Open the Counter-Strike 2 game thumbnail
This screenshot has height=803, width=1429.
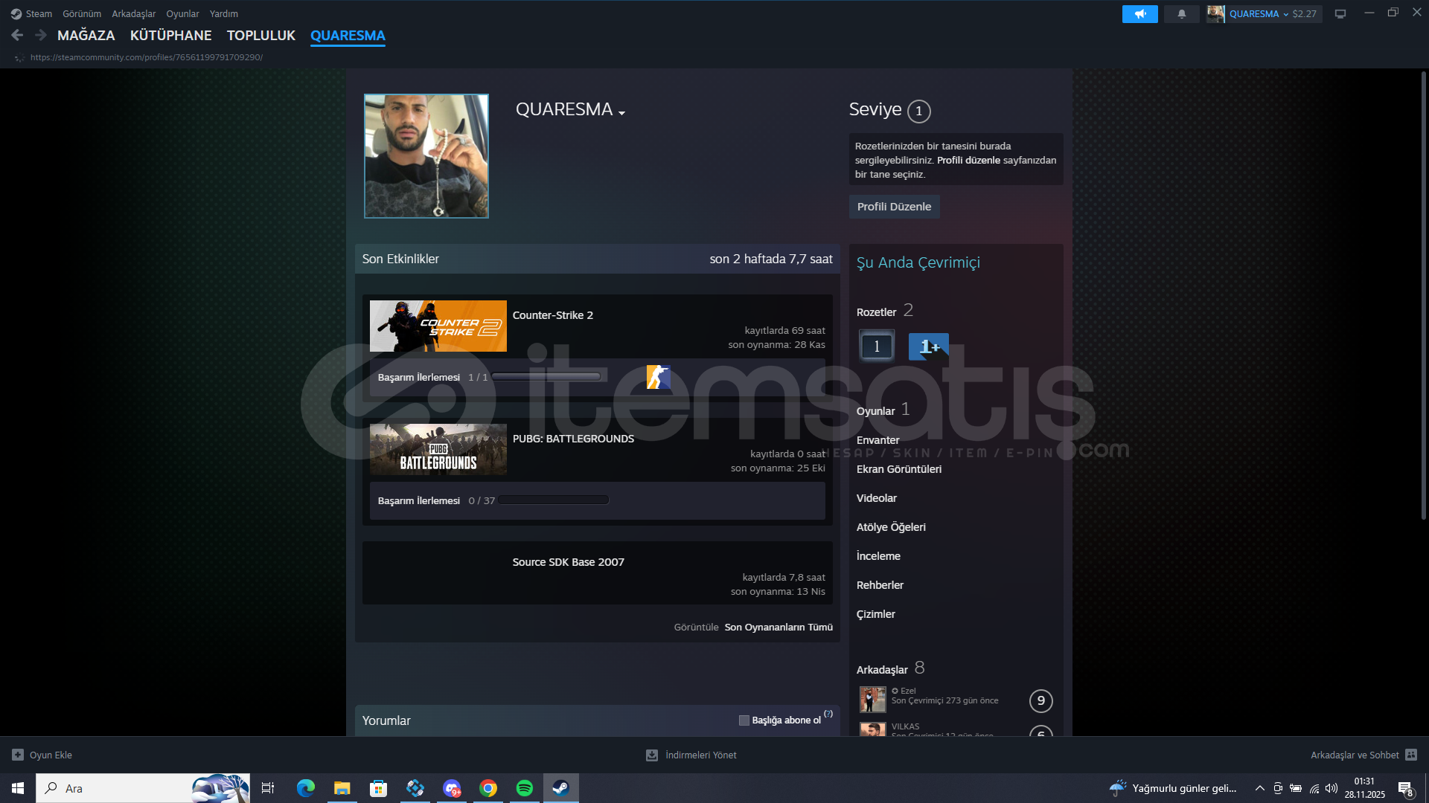438,326
